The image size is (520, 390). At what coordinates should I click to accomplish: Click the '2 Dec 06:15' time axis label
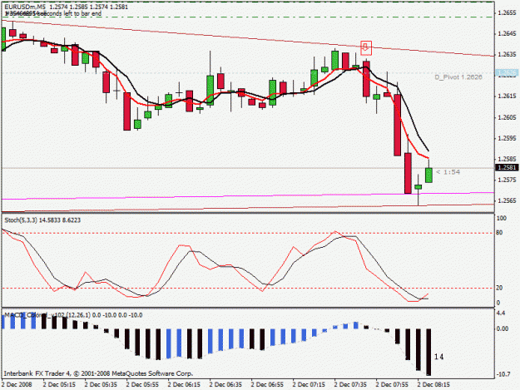click(x=184, y=385)
